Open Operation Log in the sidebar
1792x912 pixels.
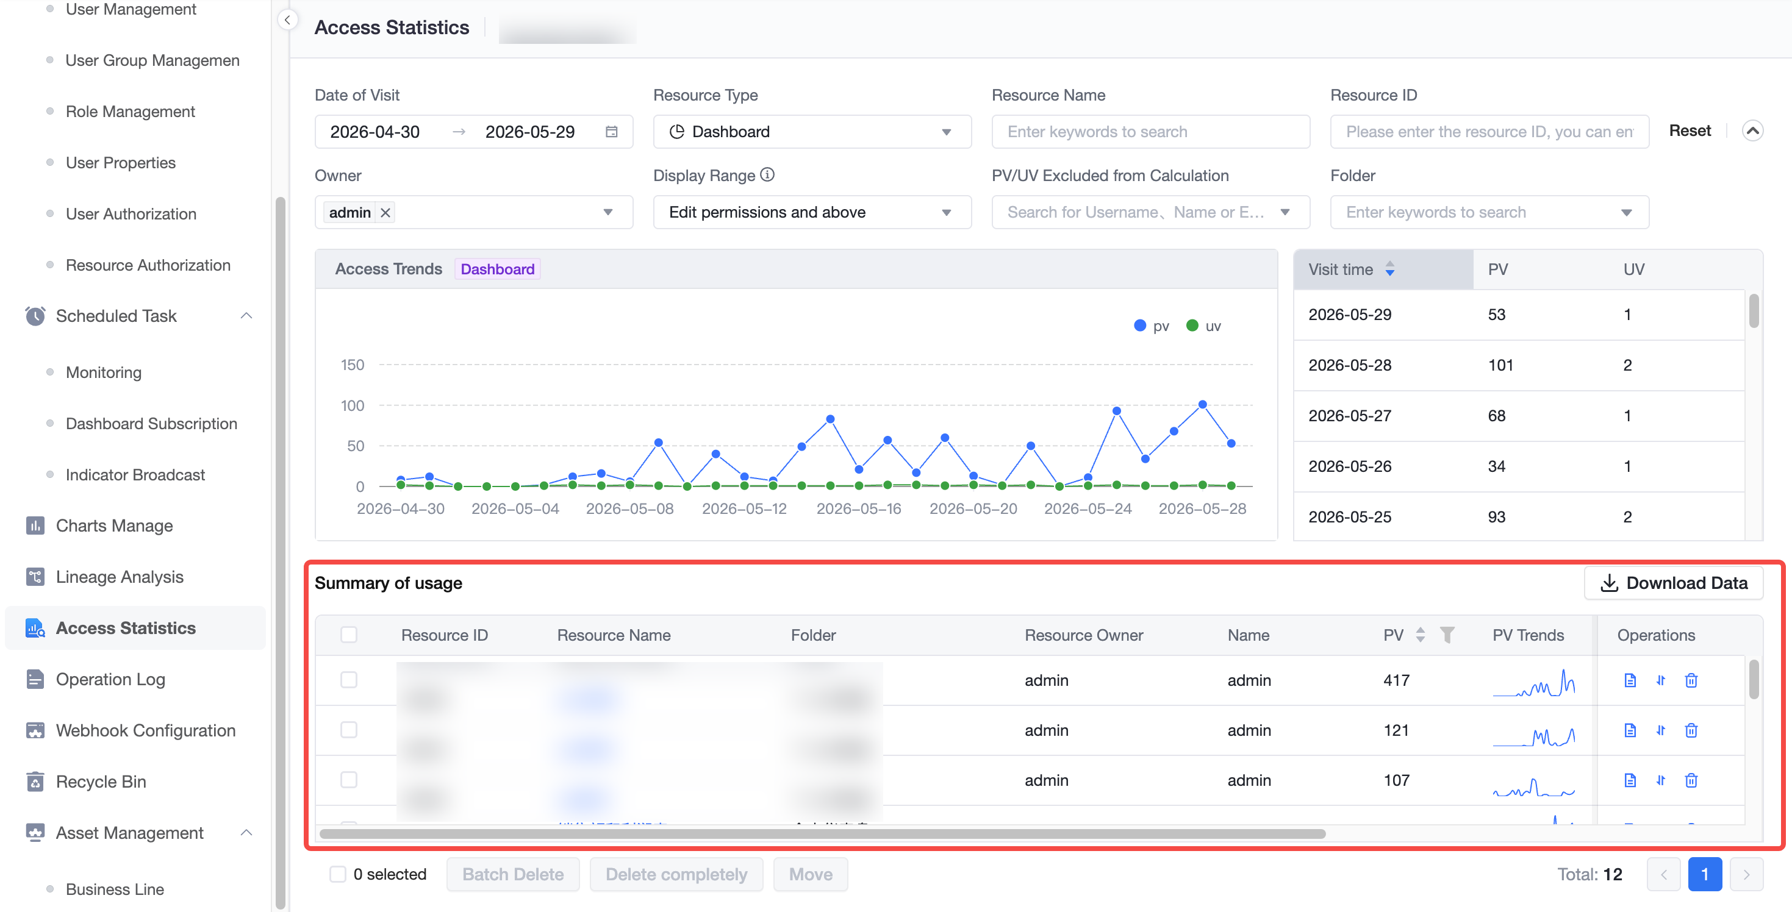pyautogui.click(x=110, y=679)
